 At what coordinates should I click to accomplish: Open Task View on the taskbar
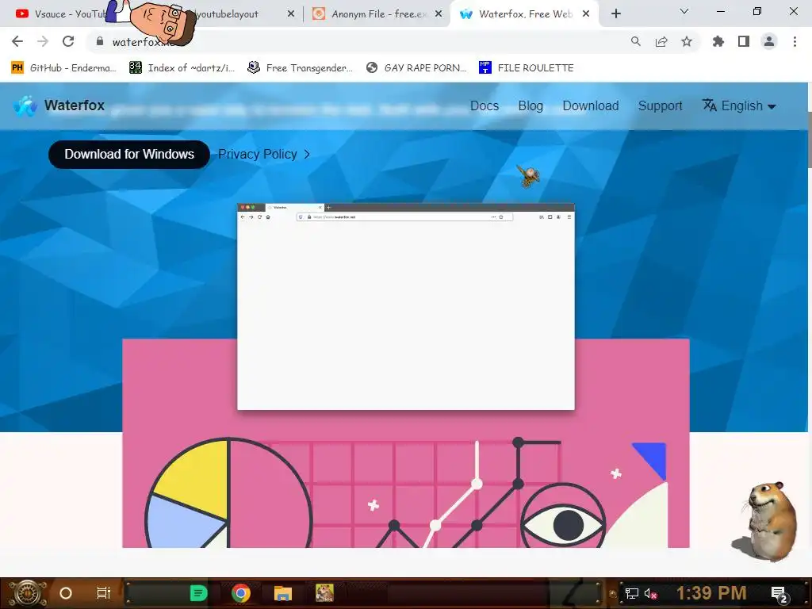tap(104, 593)
